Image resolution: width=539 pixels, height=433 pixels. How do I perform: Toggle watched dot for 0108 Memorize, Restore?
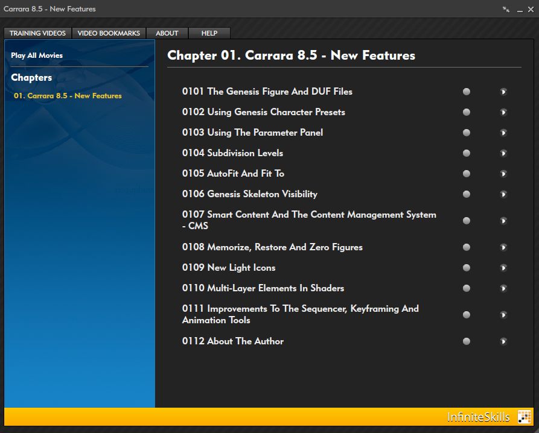467,247
